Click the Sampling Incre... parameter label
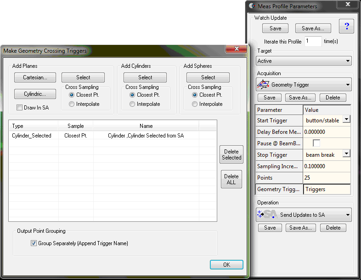361x280 pixels. 279,166
